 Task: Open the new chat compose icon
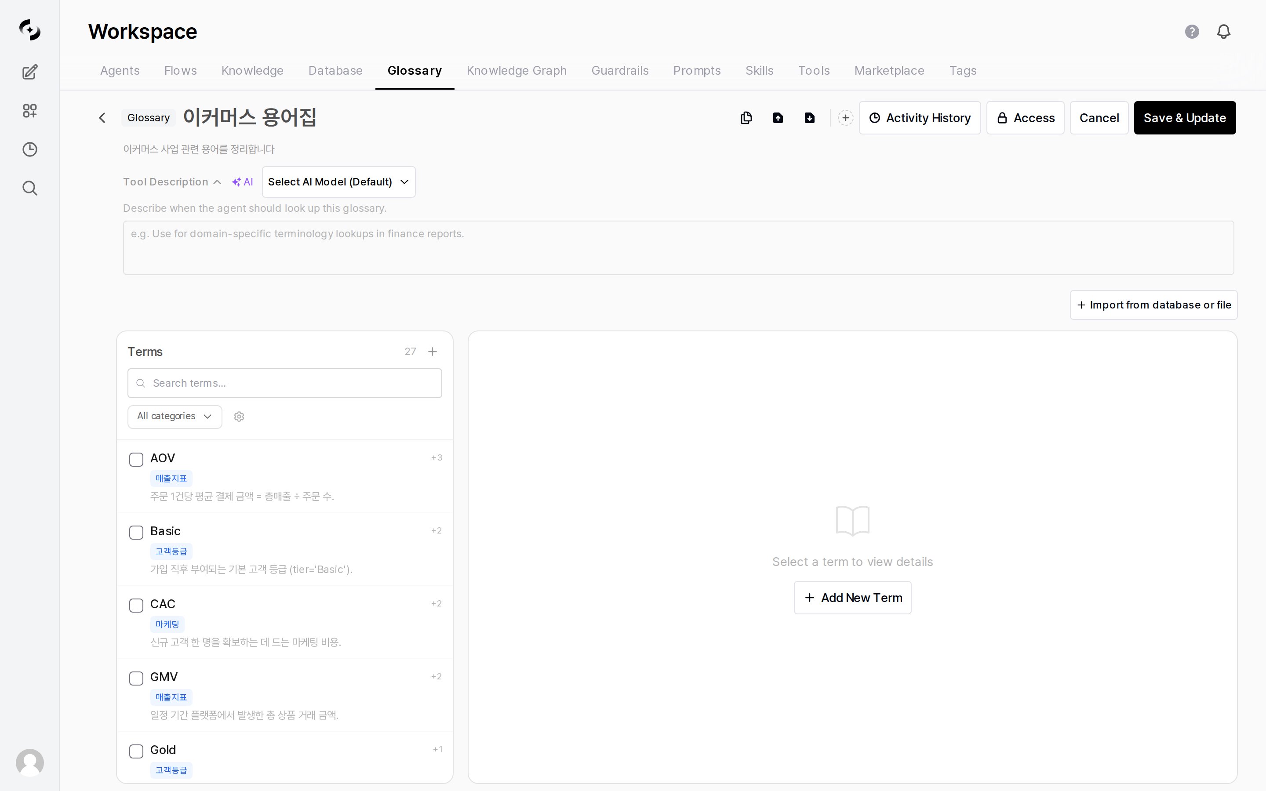tap(30, 72)
